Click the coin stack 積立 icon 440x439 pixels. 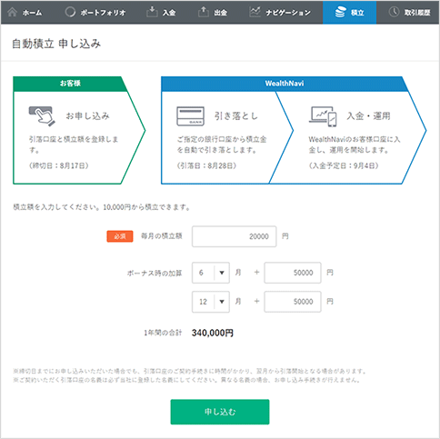pyautogui.click(x=340, y=12)
